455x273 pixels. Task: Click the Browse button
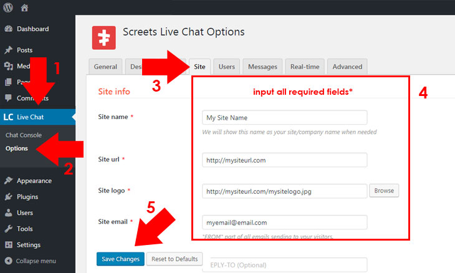click(384, 191)
